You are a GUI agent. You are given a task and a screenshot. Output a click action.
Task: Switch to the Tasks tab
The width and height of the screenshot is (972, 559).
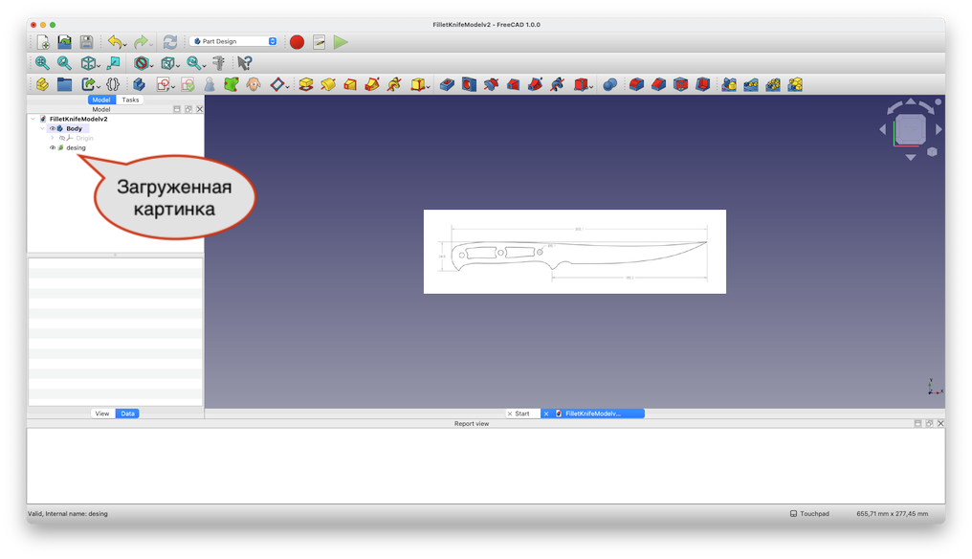tap(130, 100)
